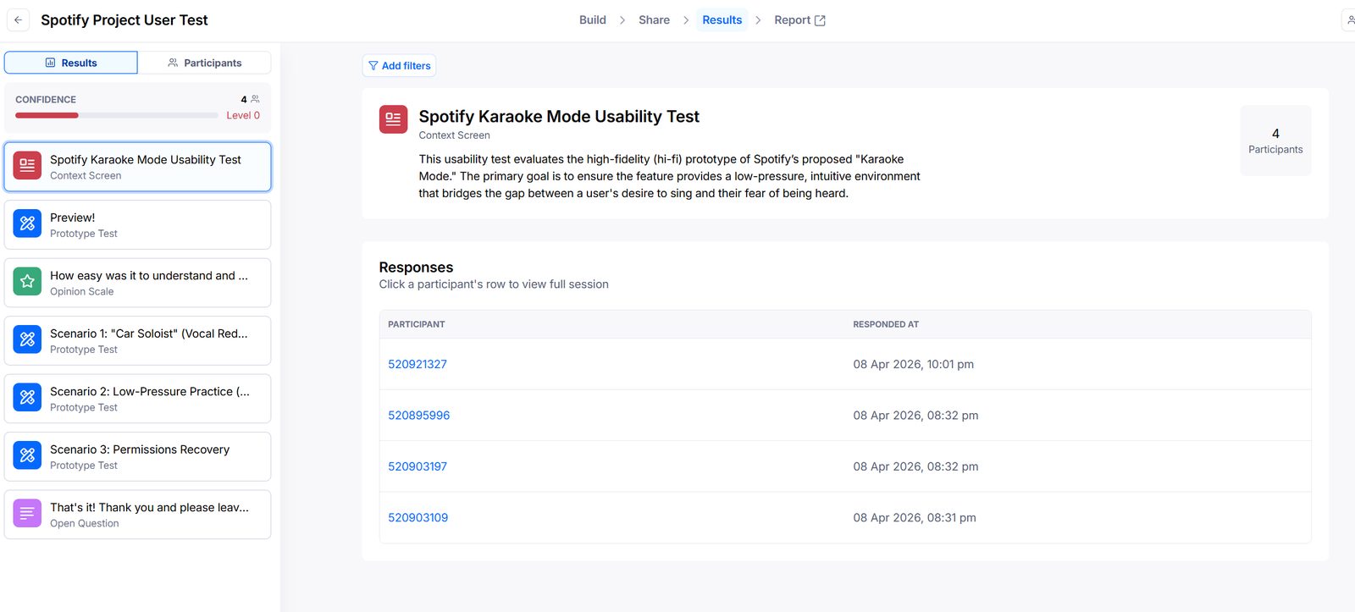The width and height of the screenshot is (1355, 612).
Task: Switch to the Participants sidebar tab
Action: tap(204, 63)
